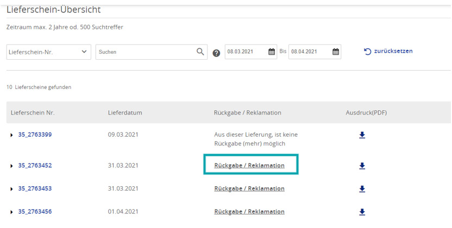
Task: Open calendar for start date 08.03.2021
Action: point(272,52)
